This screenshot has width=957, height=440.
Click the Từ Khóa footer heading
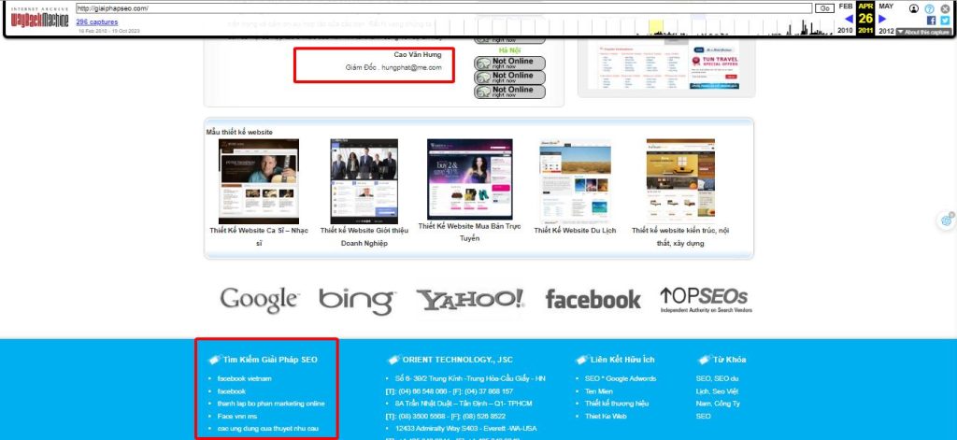[729, 360]
